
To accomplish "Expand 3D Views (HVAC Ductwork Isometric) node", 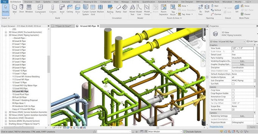I will pyautogui.click(x=6, y=32).
